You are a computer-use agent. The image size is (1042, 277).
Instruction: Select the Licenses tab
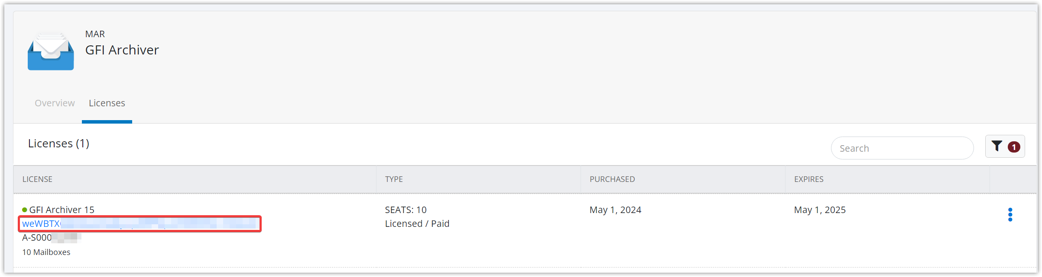pyautogui.click(x=107, y=103)
